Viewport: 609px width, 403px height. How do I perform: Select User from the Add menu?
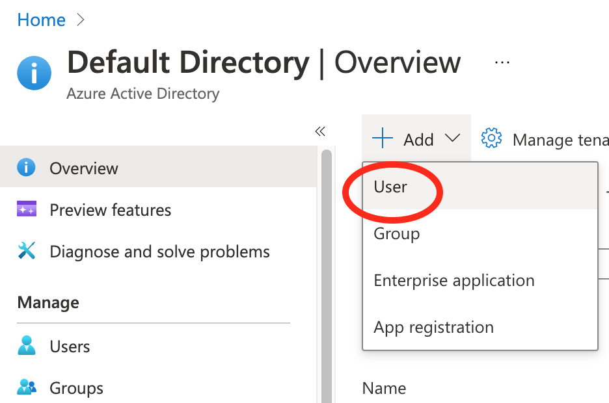390,187
